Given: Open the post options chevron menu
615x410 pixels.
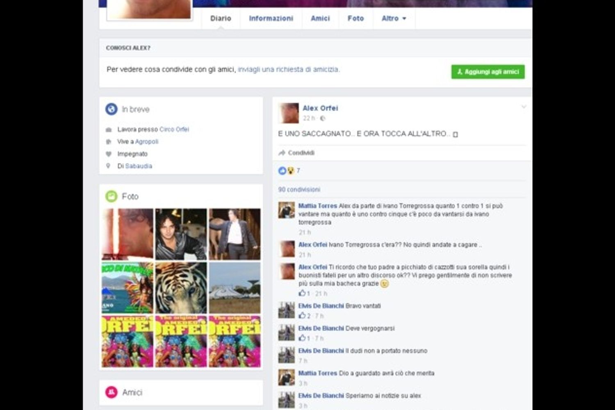Looking at the screenshot, I should (524, 107).
